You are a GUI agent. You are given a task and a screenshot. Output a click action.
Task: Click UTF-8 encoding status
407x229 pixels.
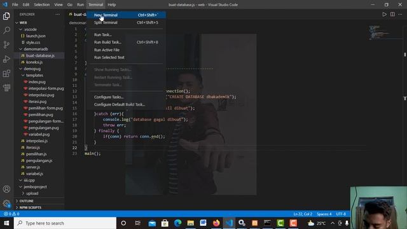pos(341,214)
